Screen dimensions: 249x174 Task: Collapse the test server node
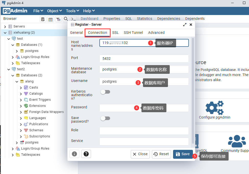pos(9,39)
